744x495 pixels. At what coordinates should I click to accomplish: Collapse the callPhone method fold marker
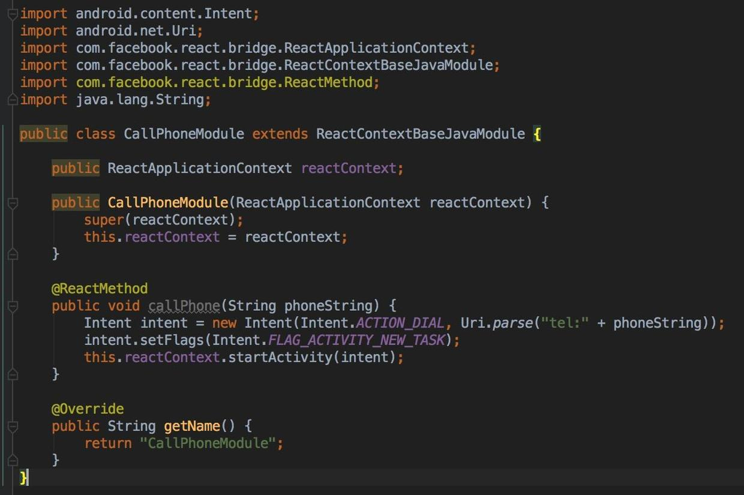(x=13, y=307)
